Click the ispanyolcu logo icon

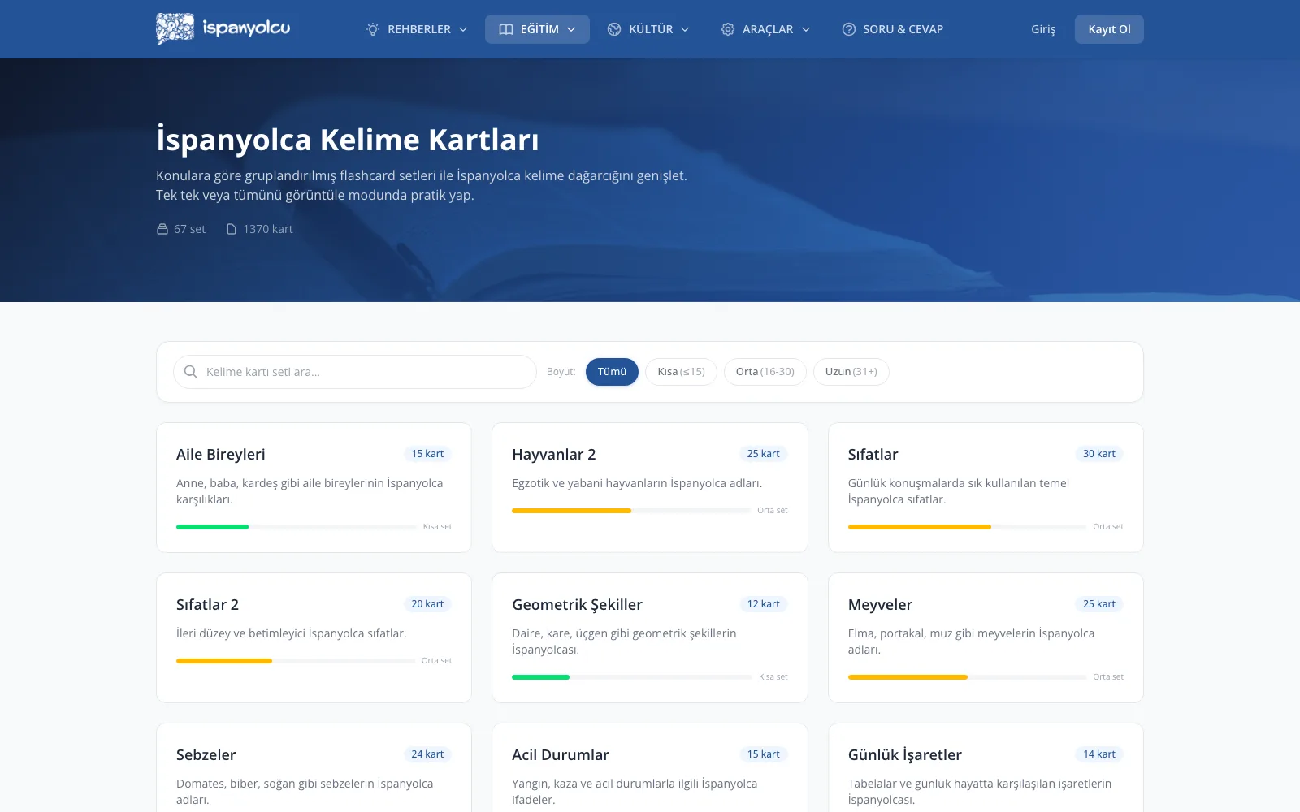tap(175, 28)
